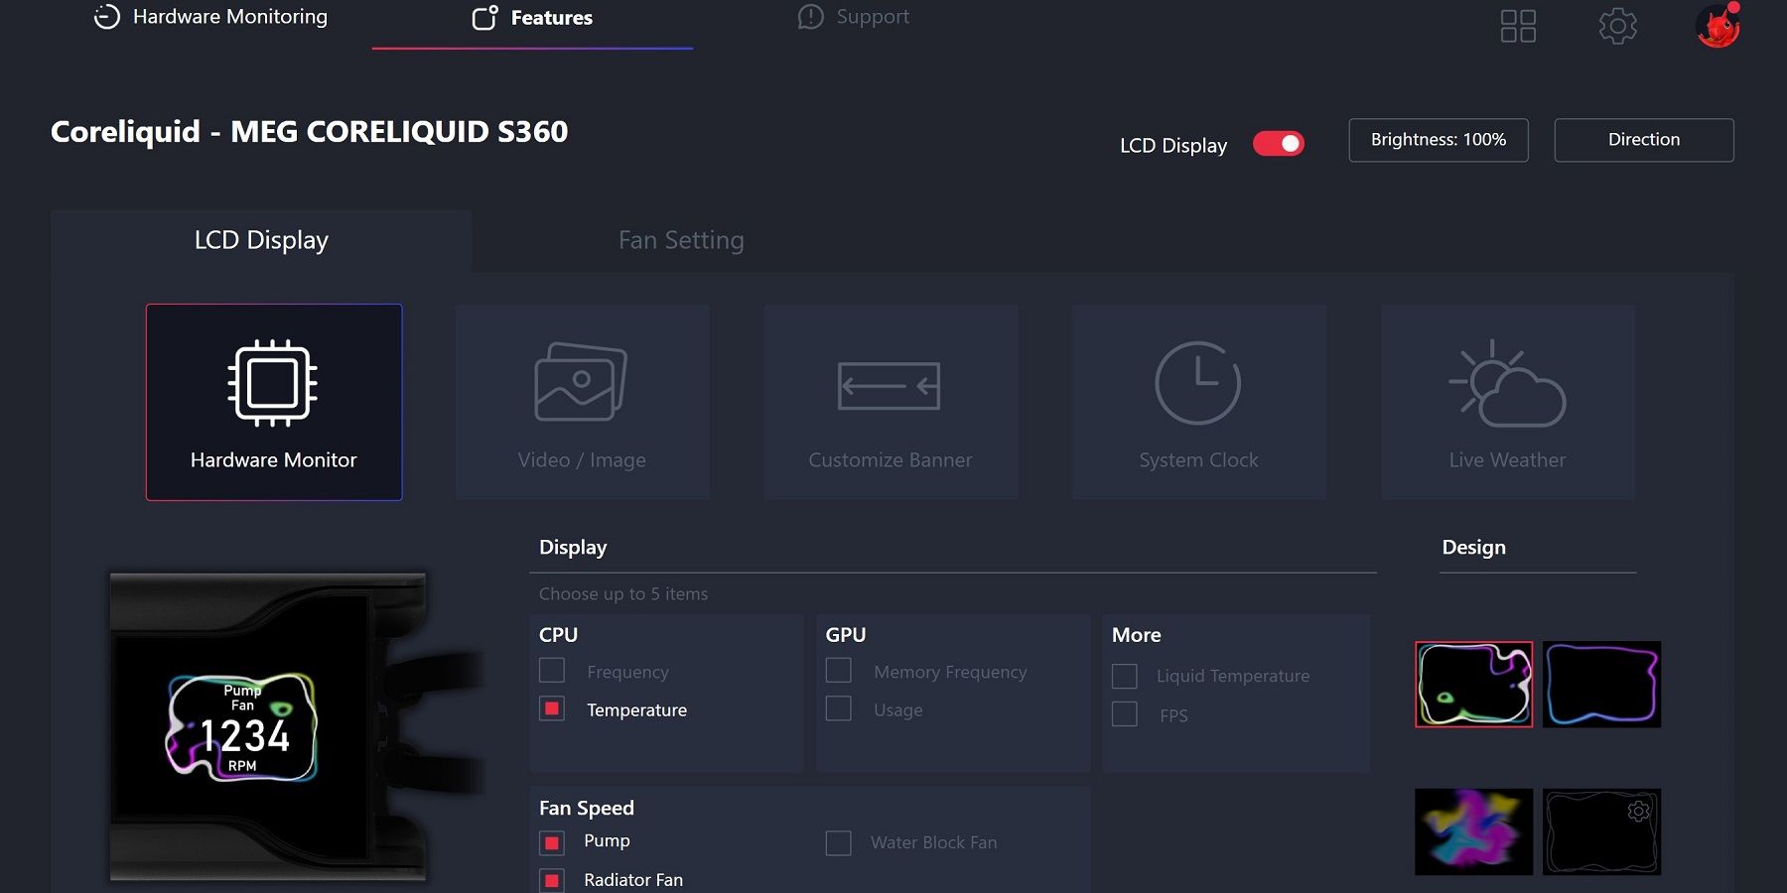Check the GPU Usage checkbox
Viewport: 1787px width, 893px height.
click(839, 708)
